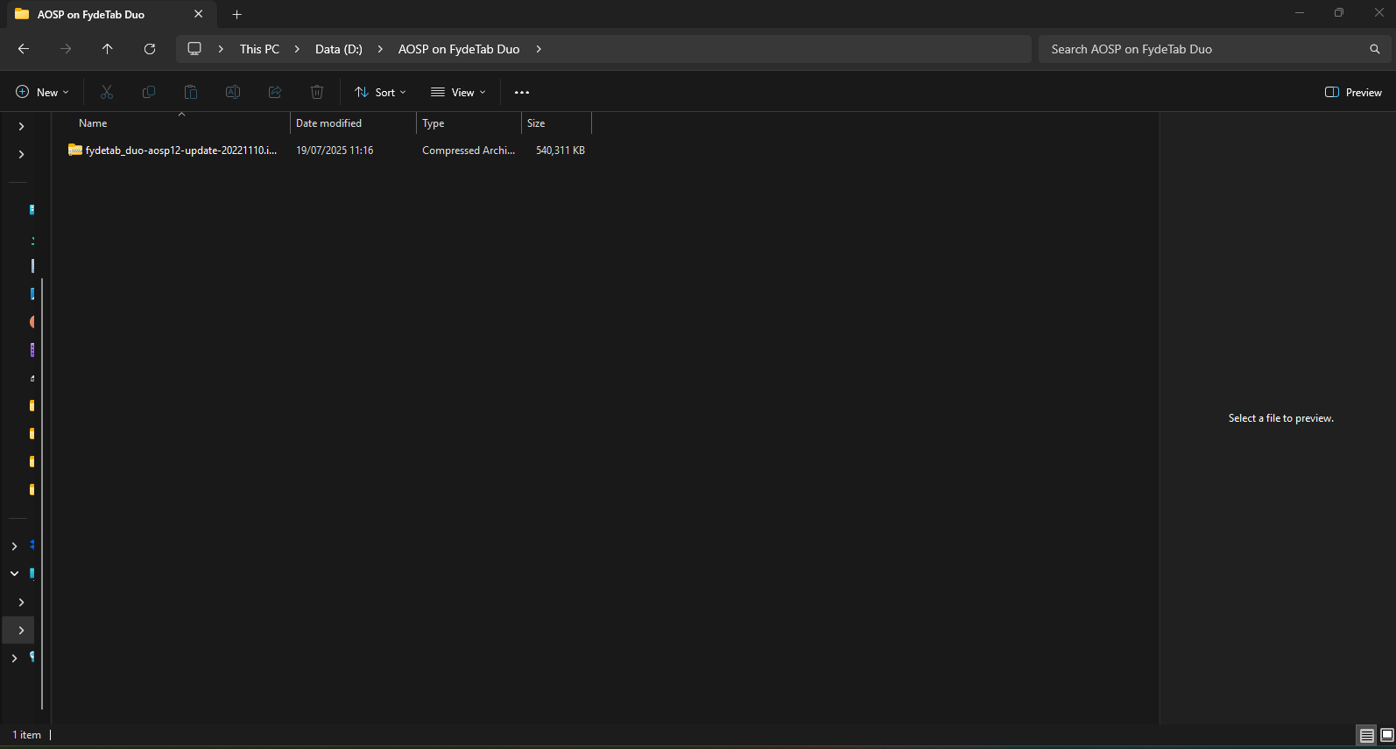Open the New item dropdown
The image size is (1396, 749).
(42, 92)
